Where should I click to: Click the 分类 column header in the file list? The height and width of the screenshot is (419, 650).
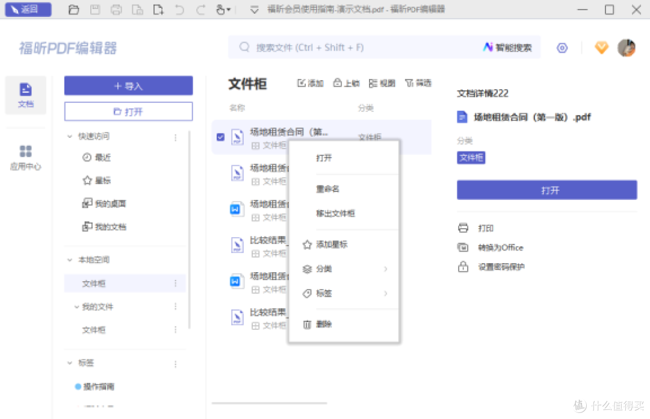pyautogui.click(x=366, y=108)
